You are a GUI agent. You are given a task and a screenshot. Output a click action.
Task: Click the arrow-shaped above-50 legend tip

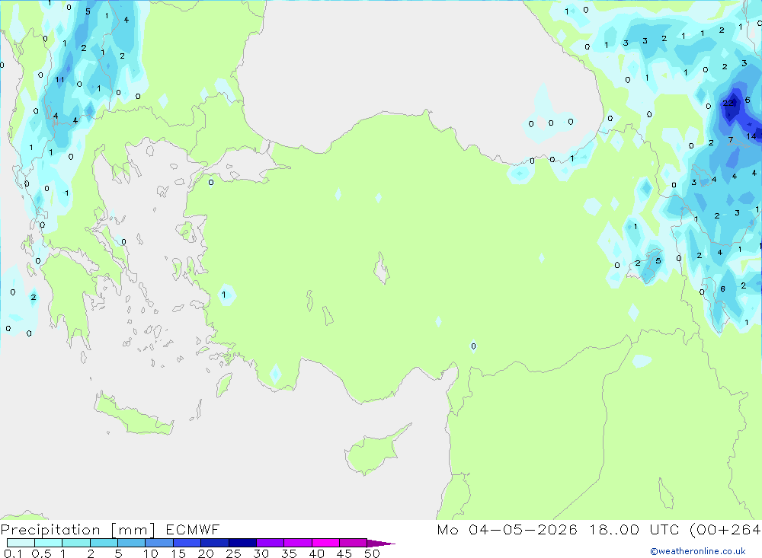pos(381,544)
